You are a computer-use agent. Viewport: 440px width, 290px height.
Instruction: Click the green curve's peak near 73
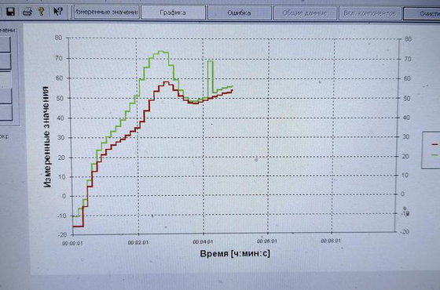(161, 51)
